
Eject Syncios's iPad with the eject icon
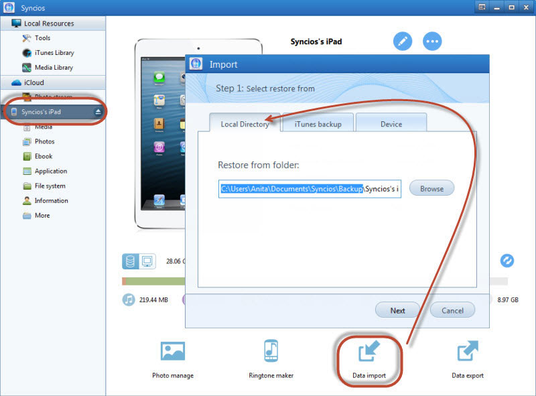98,112
